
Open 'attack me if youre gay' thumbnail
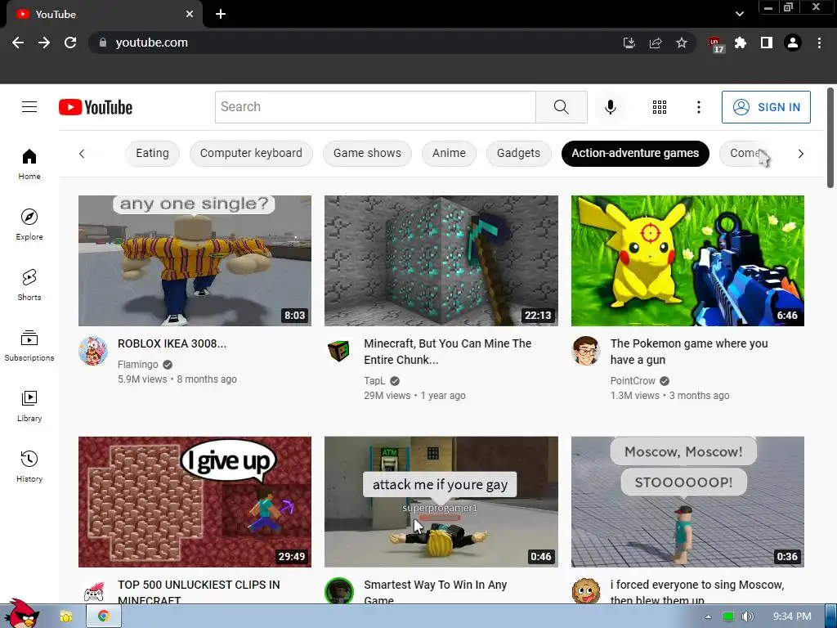(x=441, y=501)
